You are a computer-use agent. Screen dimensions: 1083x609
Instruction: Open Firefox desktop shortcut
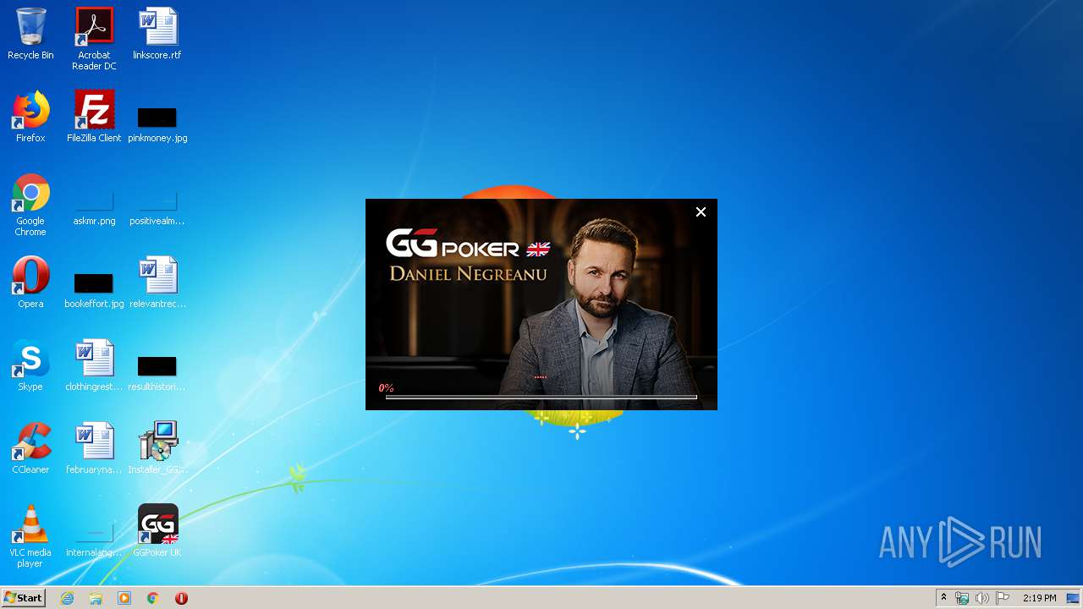click(x=30, y=117)
